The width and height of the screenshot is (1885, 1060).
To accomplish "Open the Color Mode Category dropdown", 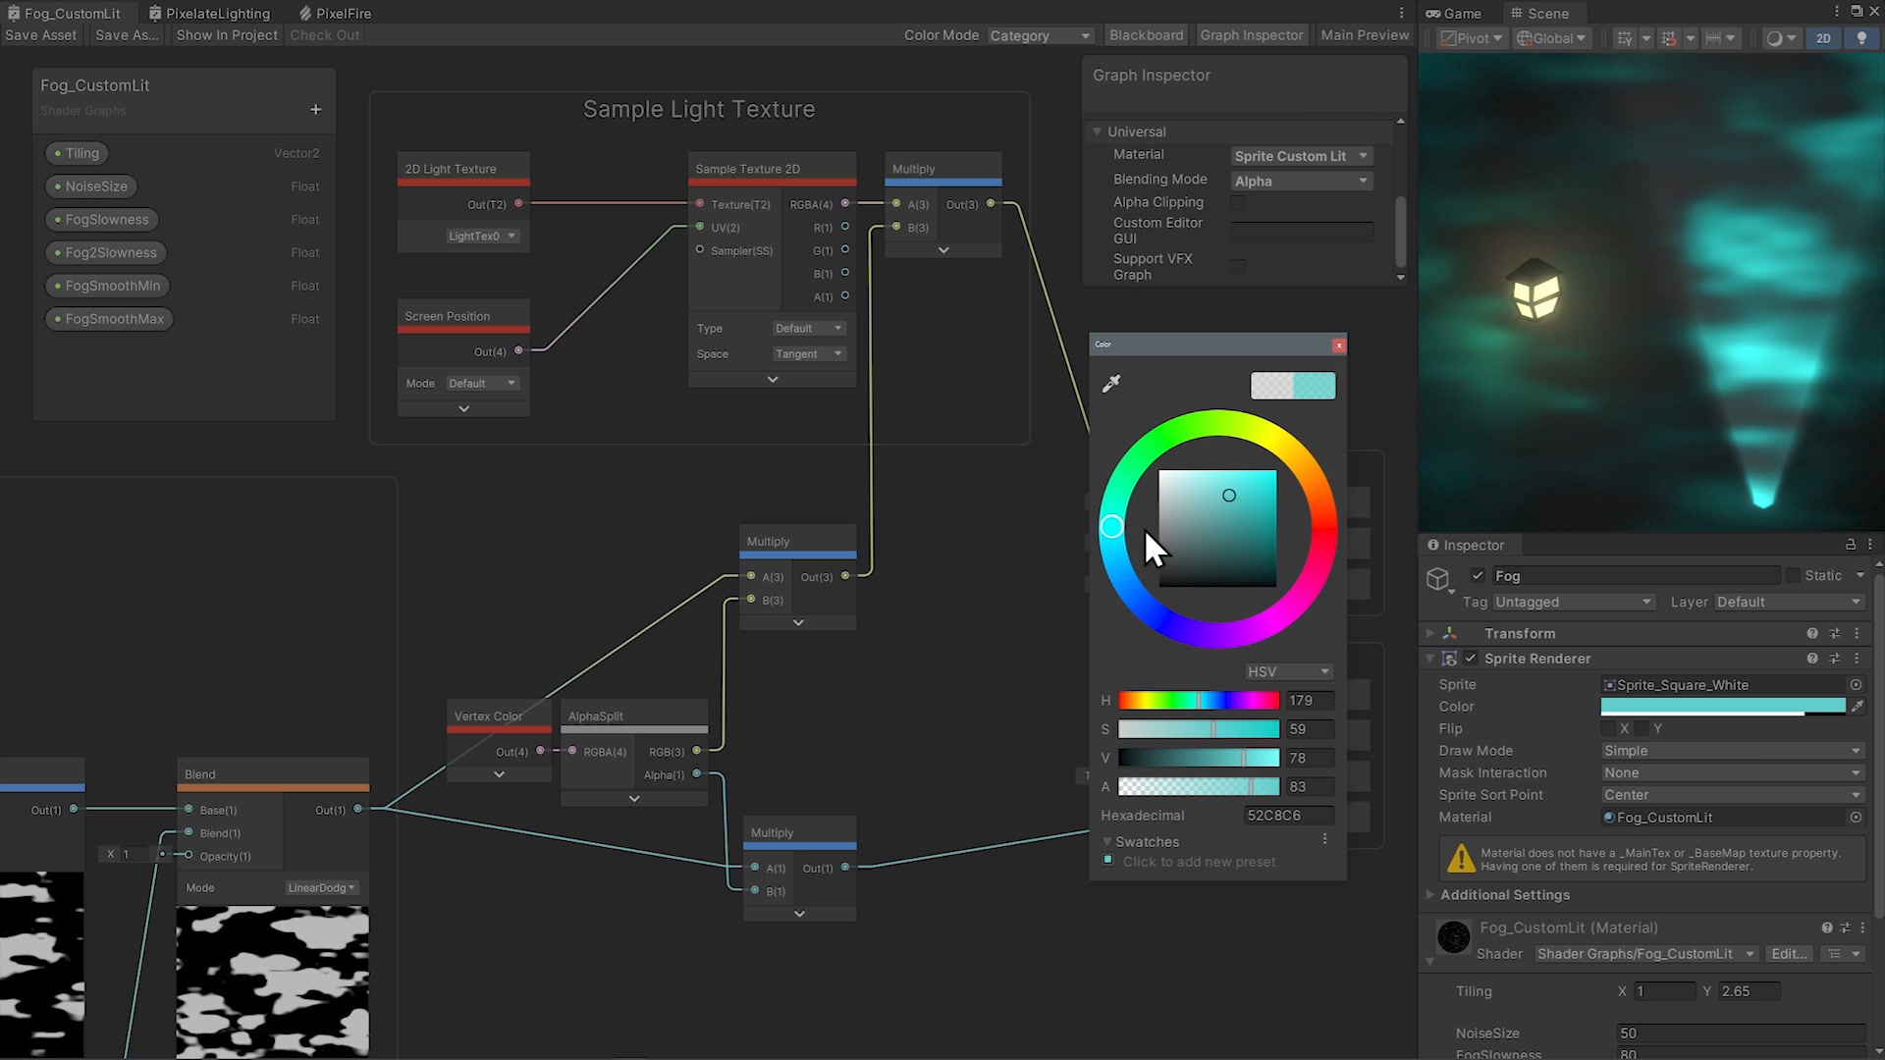I will (1041, 35).
